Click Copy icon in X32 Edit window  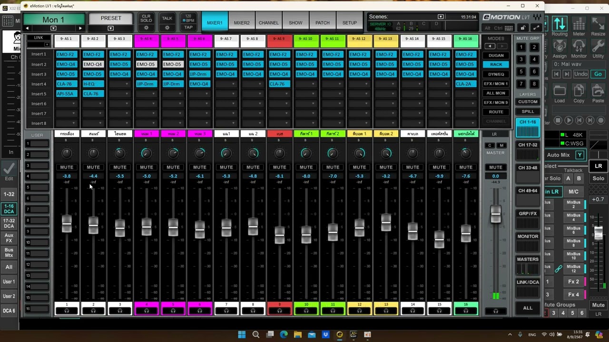(579, 94)
